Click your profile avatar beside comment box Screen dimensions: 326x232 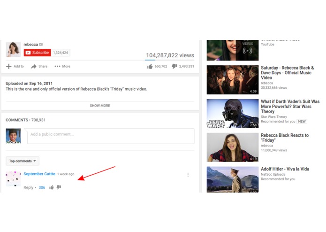[13, 136]
